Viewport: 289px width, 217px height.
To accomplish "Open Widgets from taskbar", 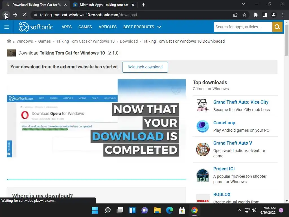I will pyautogui.click(x=132, y=210).
